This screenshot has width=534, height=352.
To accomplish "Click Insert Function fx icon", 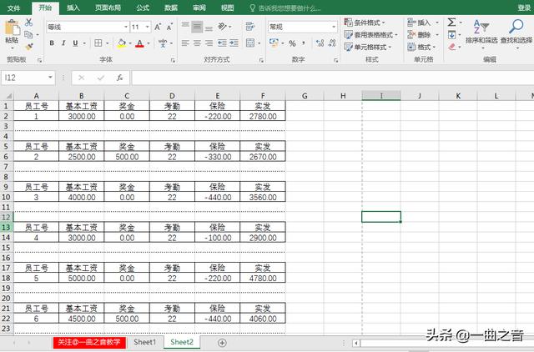I will pos(119,78).
